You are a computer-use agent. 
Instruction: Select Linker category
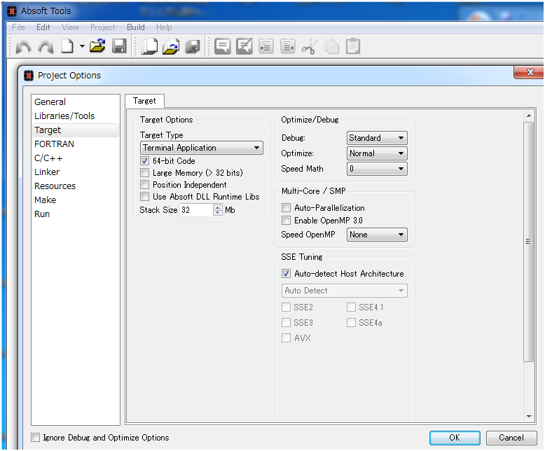(76, 172)
